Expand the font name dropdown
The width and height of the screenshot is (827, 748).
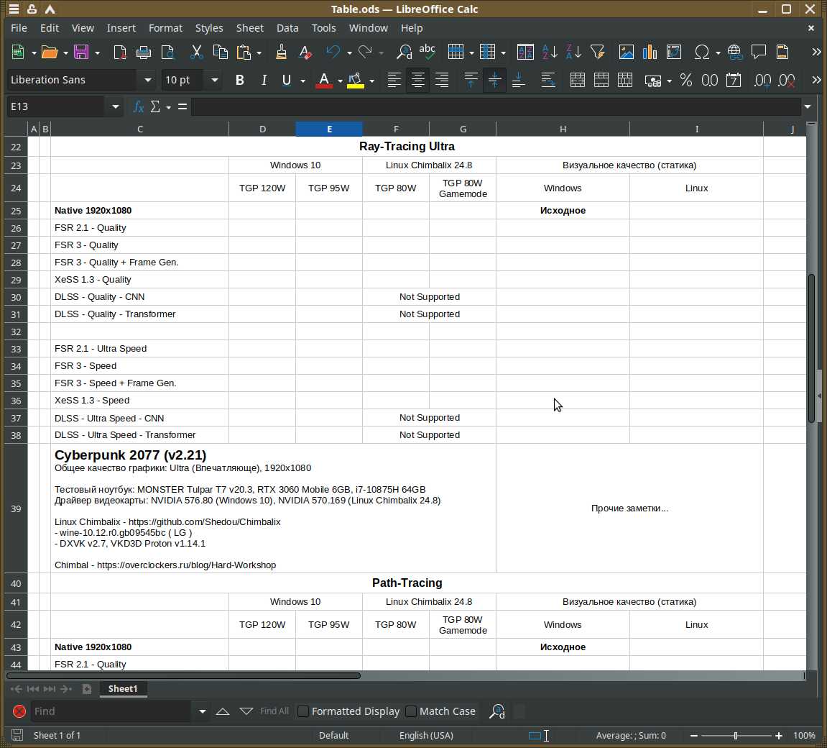tap(148, 80)
